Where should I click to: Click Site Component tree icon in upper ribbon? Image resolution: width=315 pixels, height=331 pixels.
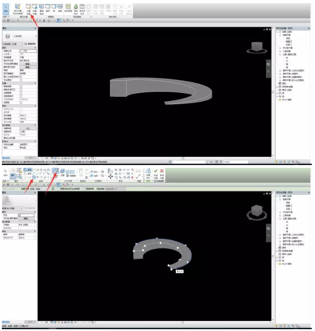tap(76, 9)
